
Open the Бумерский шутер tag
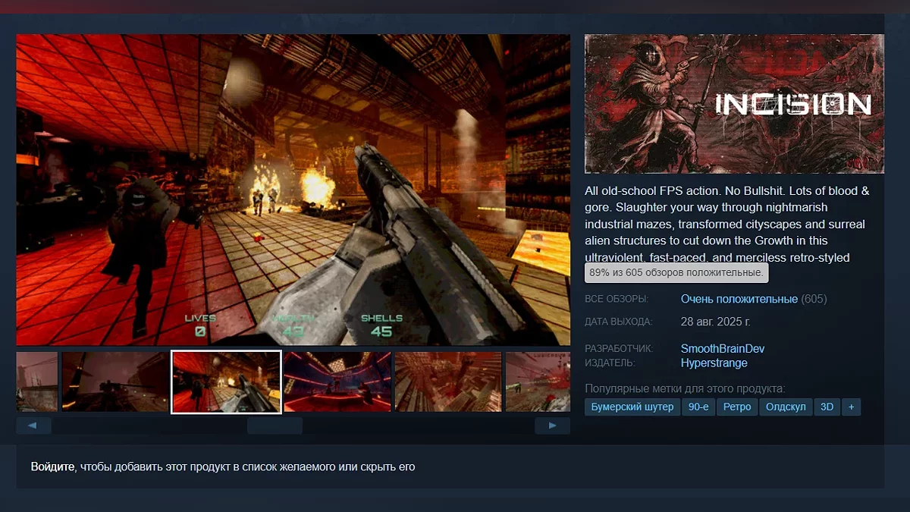pos(632,407)
